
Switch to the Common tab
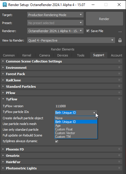[9, 55]
